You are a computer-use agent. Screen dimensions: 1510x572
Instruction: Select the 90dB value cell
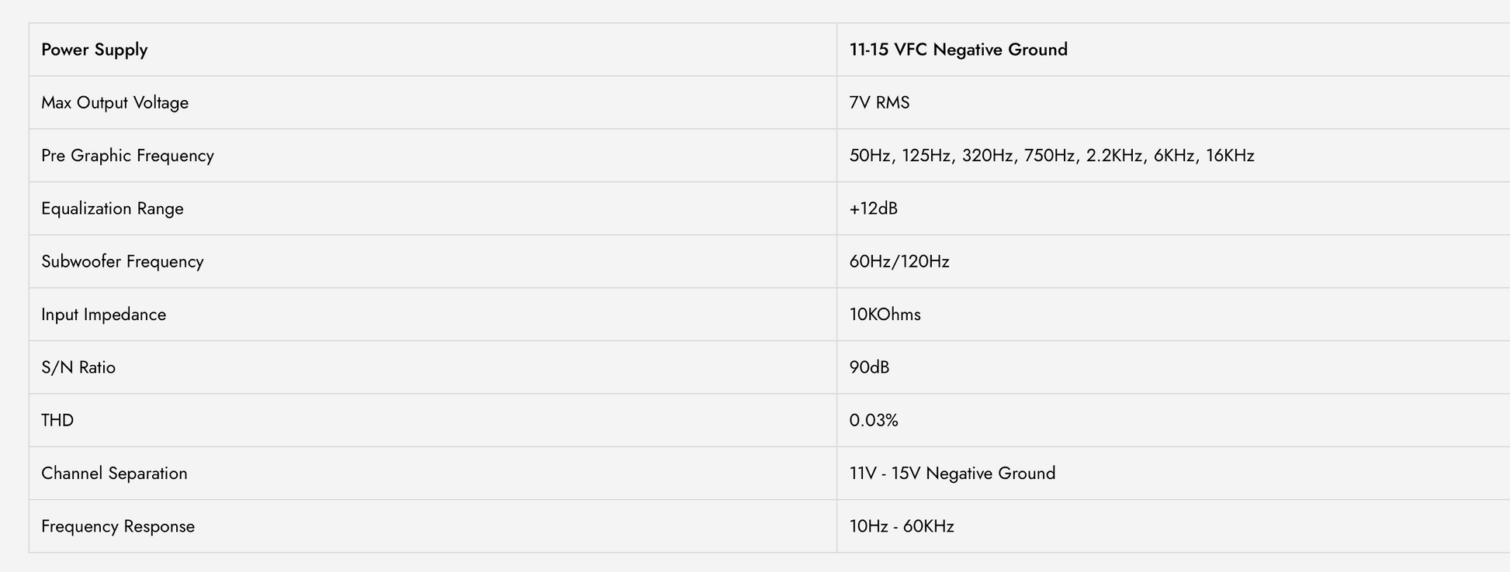(1173, 367)
